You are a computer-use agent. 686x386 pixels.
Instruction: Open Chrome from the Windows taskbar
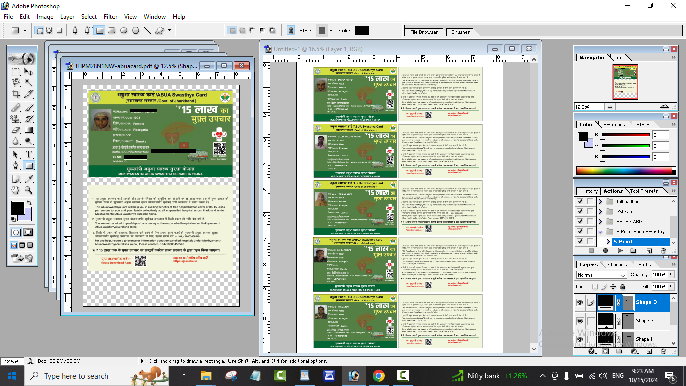tap(378, 376)
